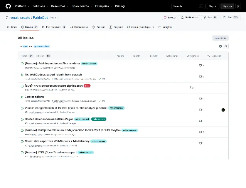Screen dimensions: 246x188
Task: Open the FableCut repository link
Action: [40, 18]
